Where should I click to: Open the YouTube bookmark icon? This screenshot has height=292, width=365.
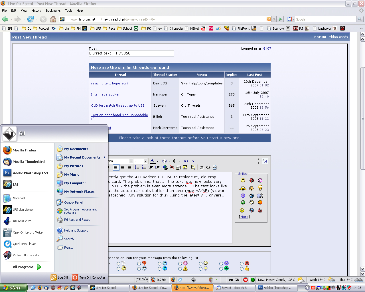[x=203, y=28]
